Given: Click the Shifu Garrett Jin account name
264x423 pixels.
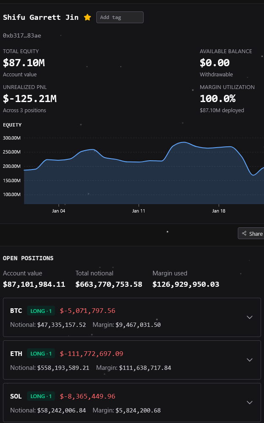Looking at the screenshot, I should pos(41,17).
